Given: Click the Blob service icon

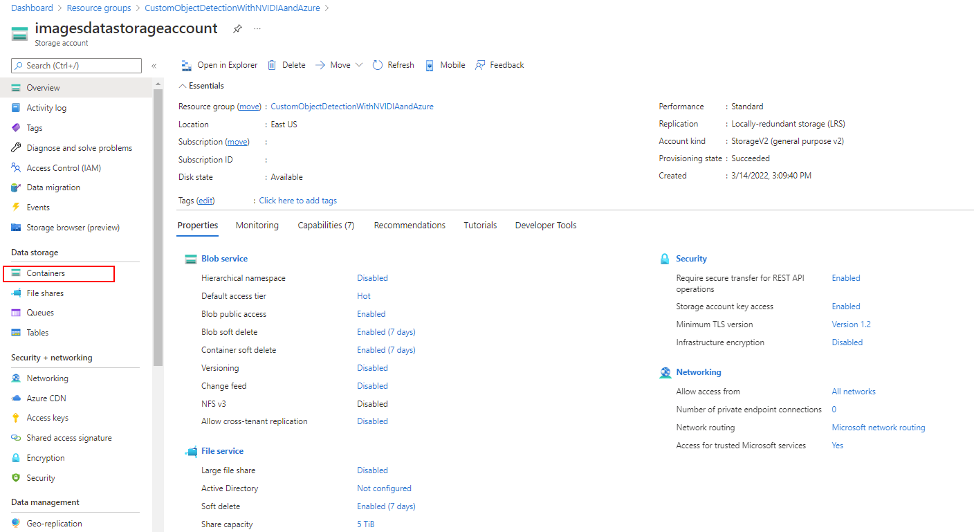Looking at the screenshot, I should click(191, 259).
